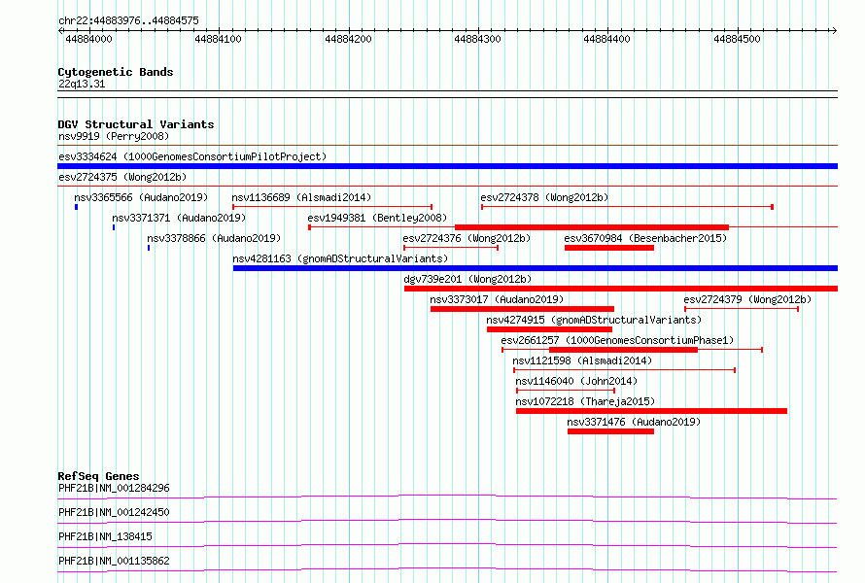Screen dimensions: 865x583
Task: Open PHF21B|NM_001135862 transcript
Action: click(114, 561)
